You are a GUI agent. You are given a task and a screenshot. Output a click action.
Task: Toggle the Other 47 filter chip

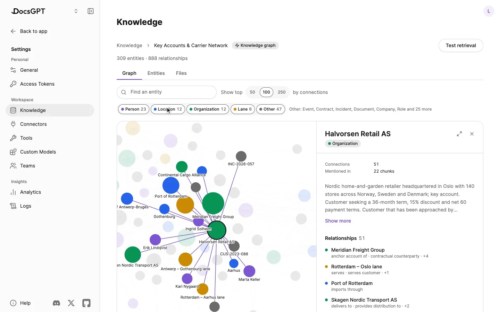coord(270,109)
